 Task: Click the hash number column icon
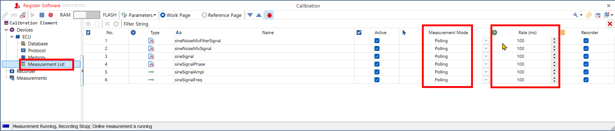pyautogui.click(x=88, y=32)
